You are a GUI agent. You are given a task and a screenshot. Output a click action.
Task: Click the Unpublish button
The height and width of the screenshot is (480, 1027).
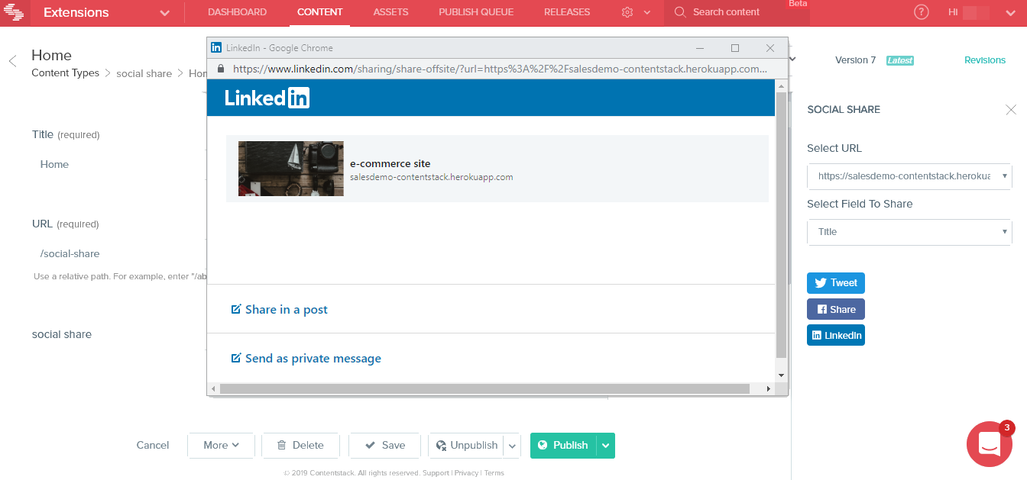coord(465,446)
